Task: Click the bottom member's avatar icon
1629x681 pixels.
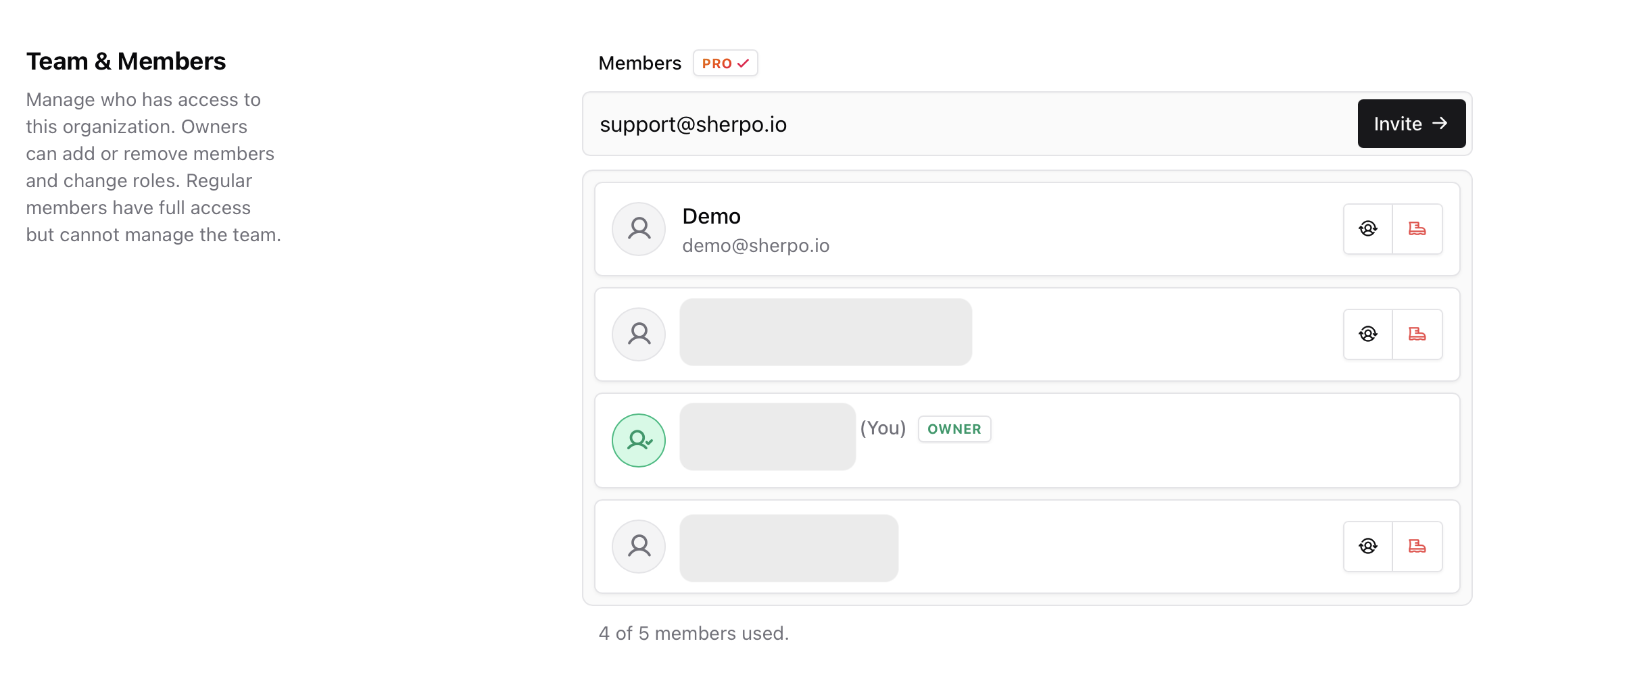Action: click(638, 546)
